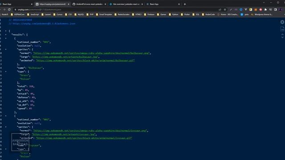Viewport: 285px width, 160px height.
Task: Open a new browser tab
Action: 185,4
